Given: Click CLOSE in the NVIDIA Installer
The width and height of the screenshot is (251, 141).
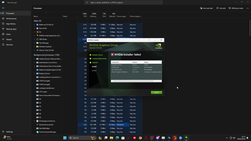Looking at the screenshot, I should (x=156, y=93).
